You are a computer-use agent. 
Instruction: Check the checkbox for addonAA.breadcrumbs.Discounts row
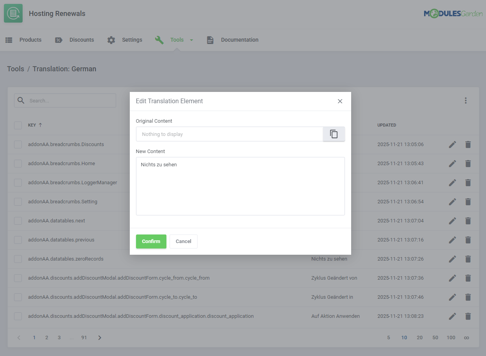point(18,144)
